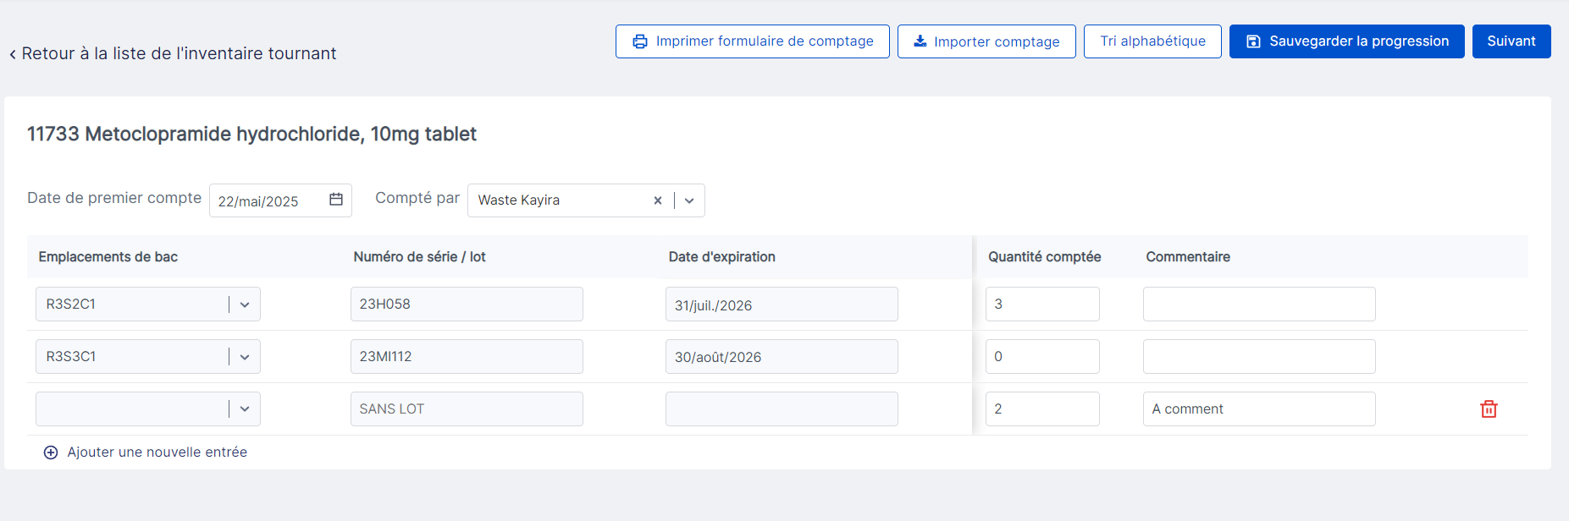Open the R3S3C1 bin location dropdown
This screenshot has width=1569, height=521.
[x=245, y=357]
